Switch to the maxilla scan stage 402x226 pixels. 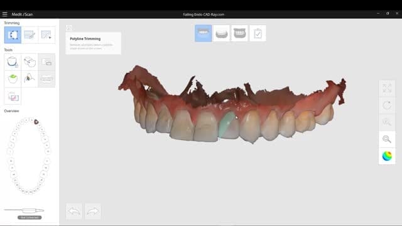pos(204,33)
